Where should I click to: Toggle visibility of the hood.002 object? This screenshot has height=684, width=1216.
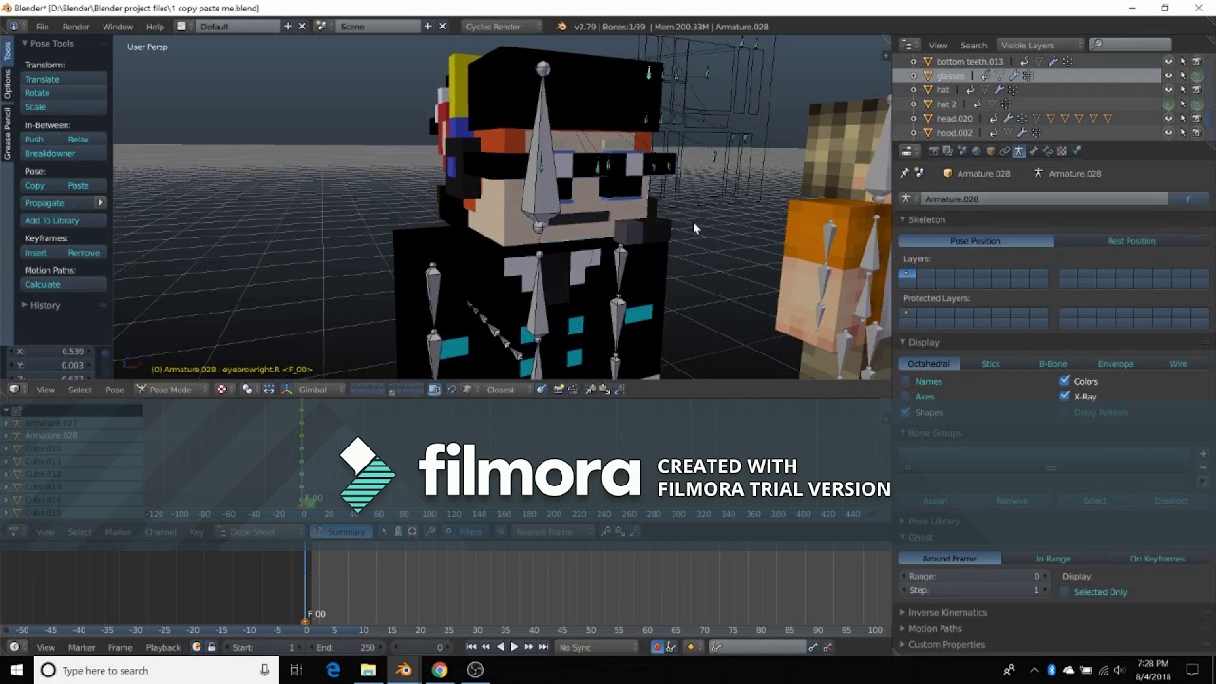point(1168,132)
